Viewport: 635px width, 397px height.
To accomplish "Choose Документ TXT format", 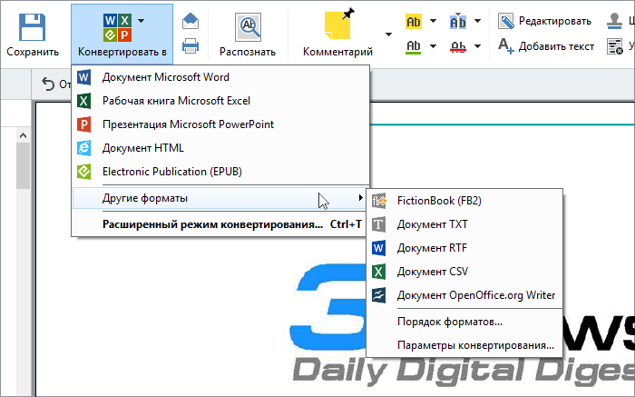I will [464, 224].
